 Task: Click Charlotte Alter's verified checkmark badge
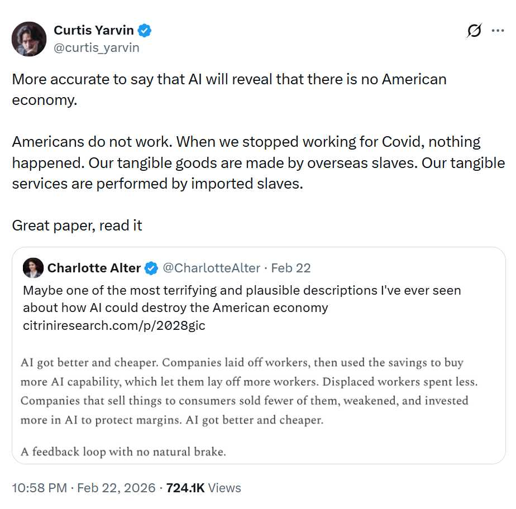[151, 268]
